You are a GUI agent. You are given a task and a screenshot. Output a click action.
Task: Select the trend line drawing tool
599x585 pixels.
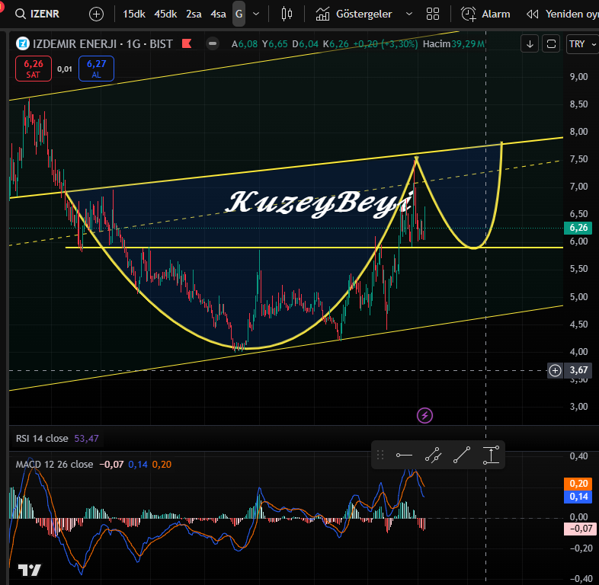coord(462,455)
